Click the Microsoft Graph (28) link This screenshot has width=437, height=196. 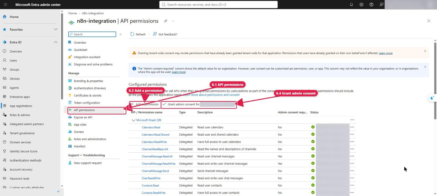pyautogui.click(x=149, y=120)
